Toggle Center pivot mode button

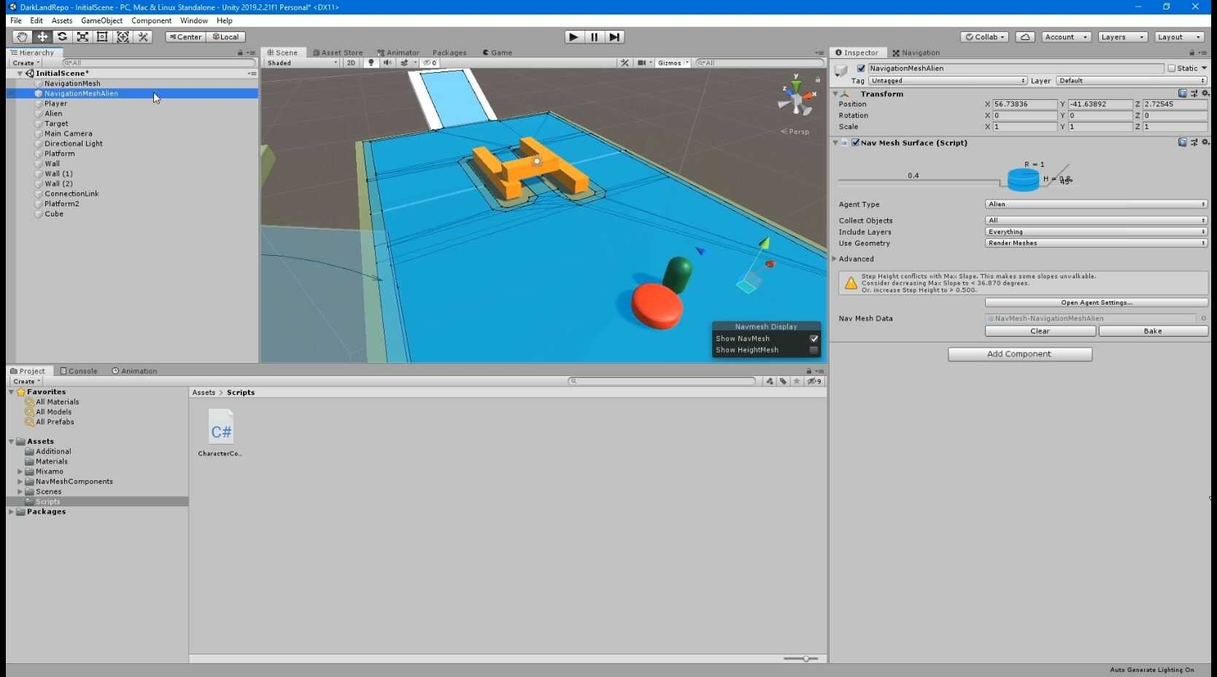pyautogui.click(x=185, y=36)
